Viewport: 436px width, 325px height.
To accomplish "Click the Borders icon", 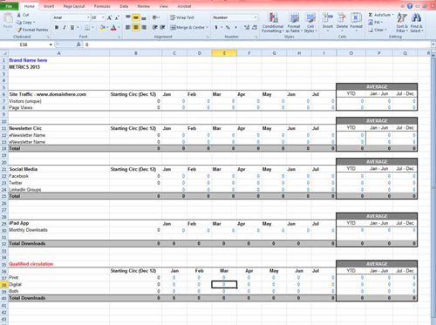I will pos(87,28).
